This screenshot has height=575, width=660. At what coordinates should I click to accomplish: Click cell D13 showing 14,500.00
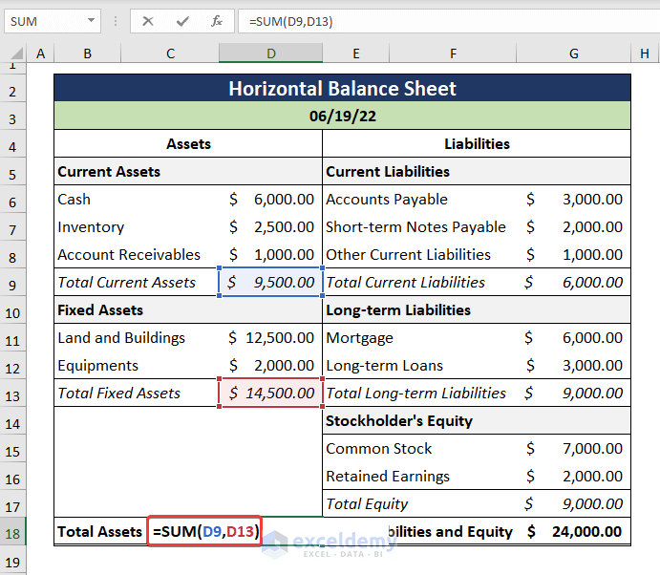(270, 393)
